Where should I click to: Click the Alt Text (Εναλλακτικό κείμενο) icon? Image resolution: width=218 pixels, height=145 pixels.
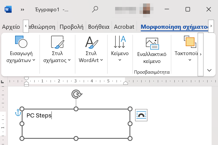152,43
